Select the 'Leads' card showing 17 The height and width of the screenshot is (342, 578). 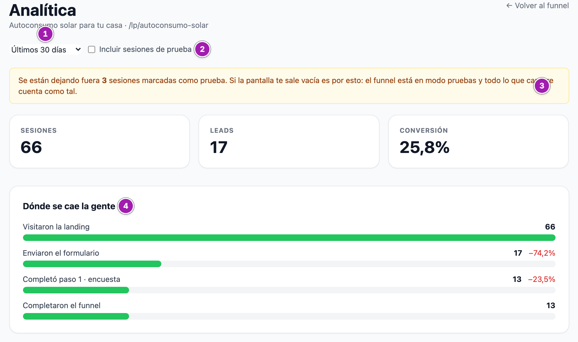coord(289,141)
